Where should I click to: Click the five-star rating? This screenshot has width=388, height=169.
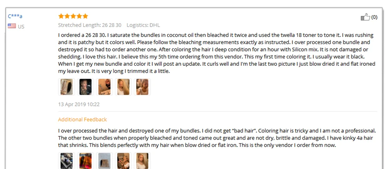pyautogui.click(x=73, y=16)
